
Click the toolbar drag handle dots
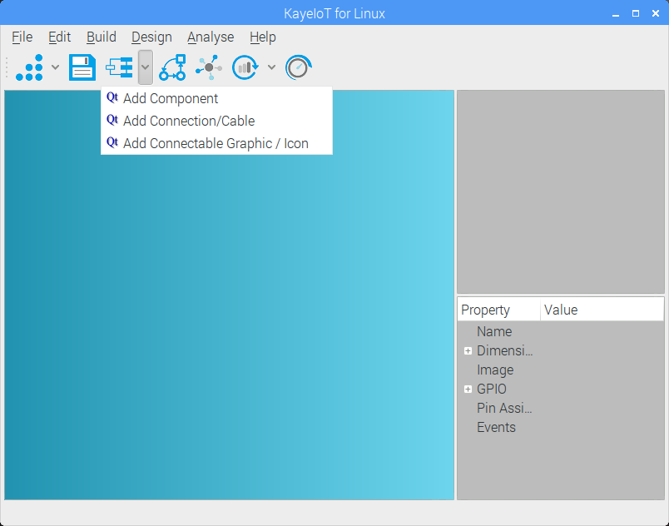click(7, 67)
